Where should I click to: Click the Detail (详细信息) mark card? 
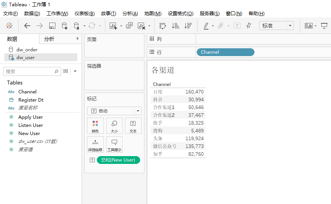click(95, 144)
